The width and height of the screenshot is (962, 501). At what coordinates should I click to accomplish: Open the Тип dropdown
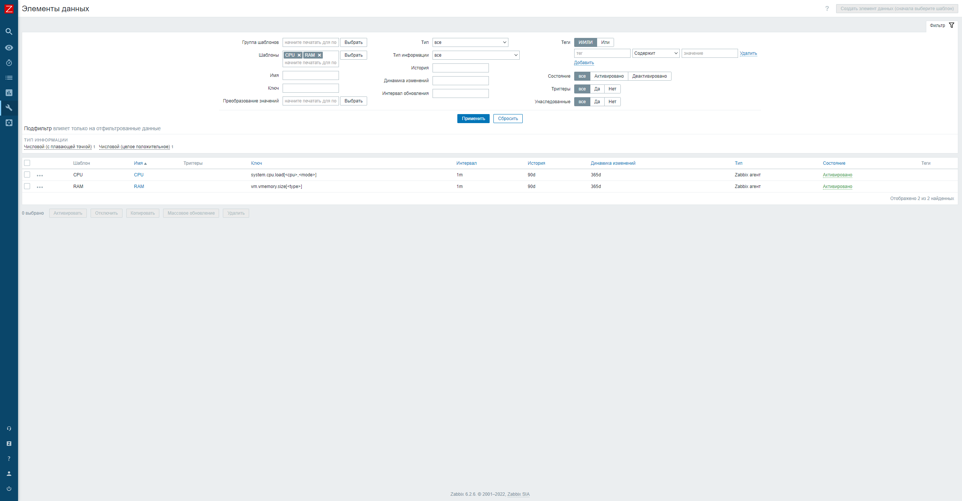tap(470, 42)
